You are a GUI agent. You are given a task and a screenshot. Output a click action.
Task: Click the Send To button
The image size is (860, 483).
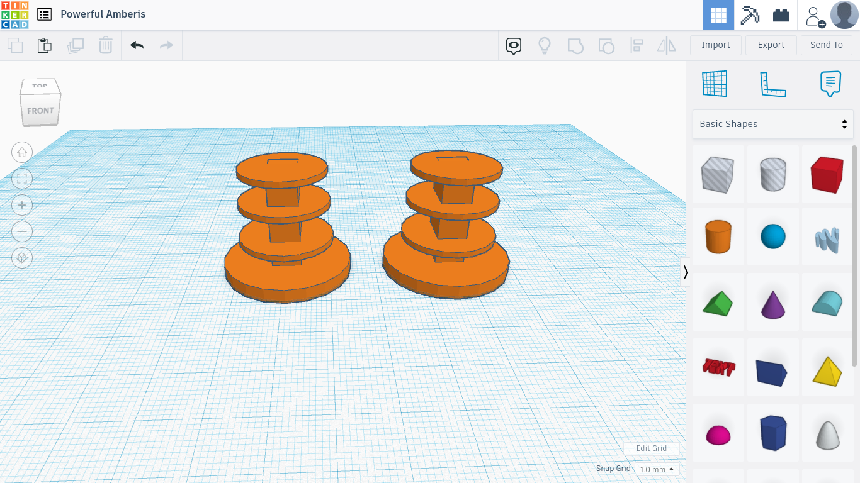pos(827,45)
